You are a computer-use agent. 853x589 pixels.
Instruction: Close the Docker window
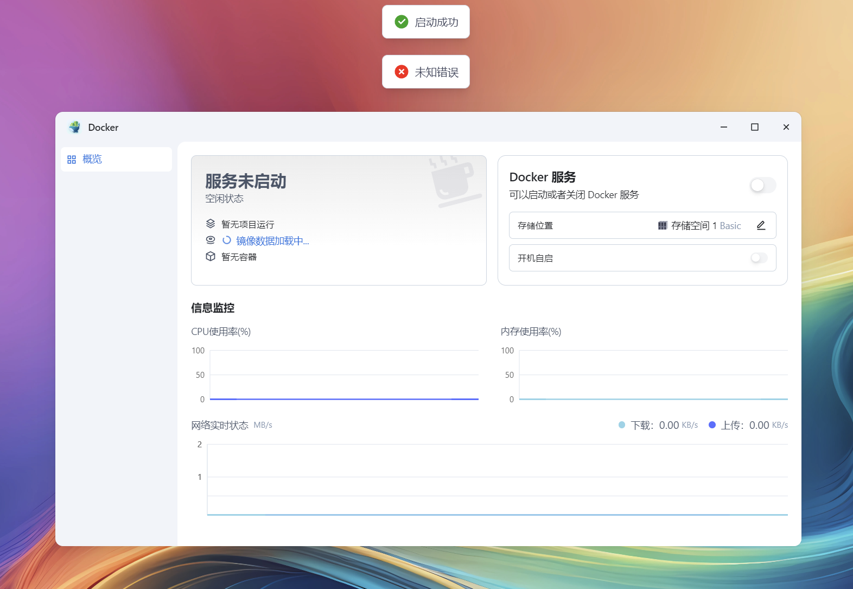point(786,127)
